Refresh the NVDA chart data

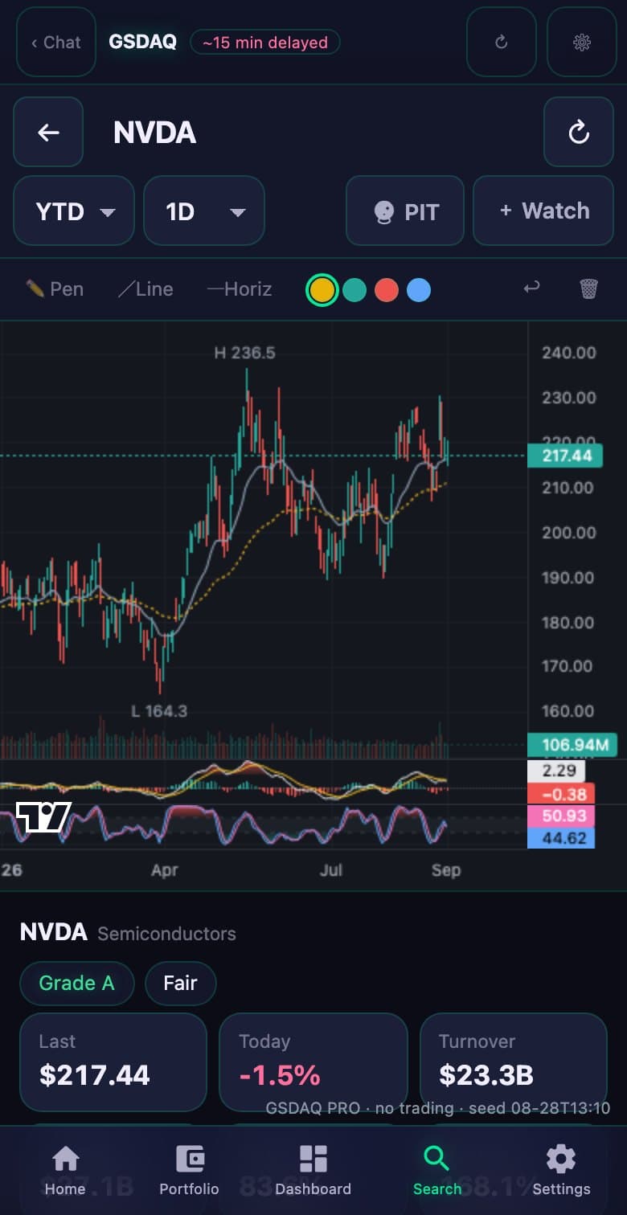click(579, 132)
